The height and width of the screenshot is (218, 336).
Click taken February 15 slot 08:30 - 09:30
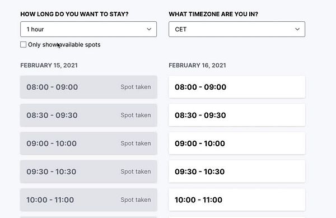click(88, 115)
